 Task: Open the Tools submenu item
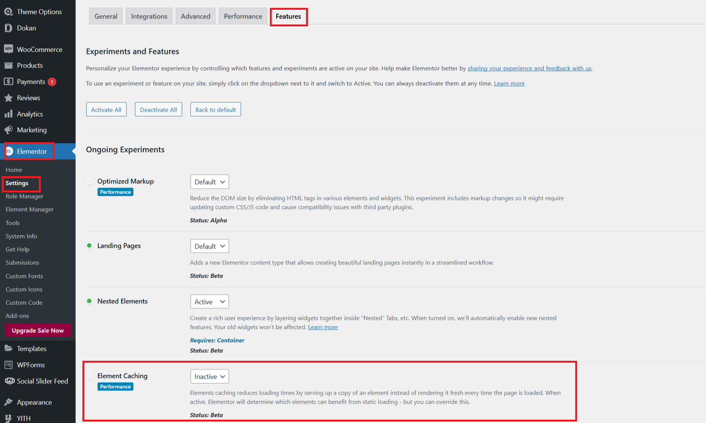(x=13, y=223)
